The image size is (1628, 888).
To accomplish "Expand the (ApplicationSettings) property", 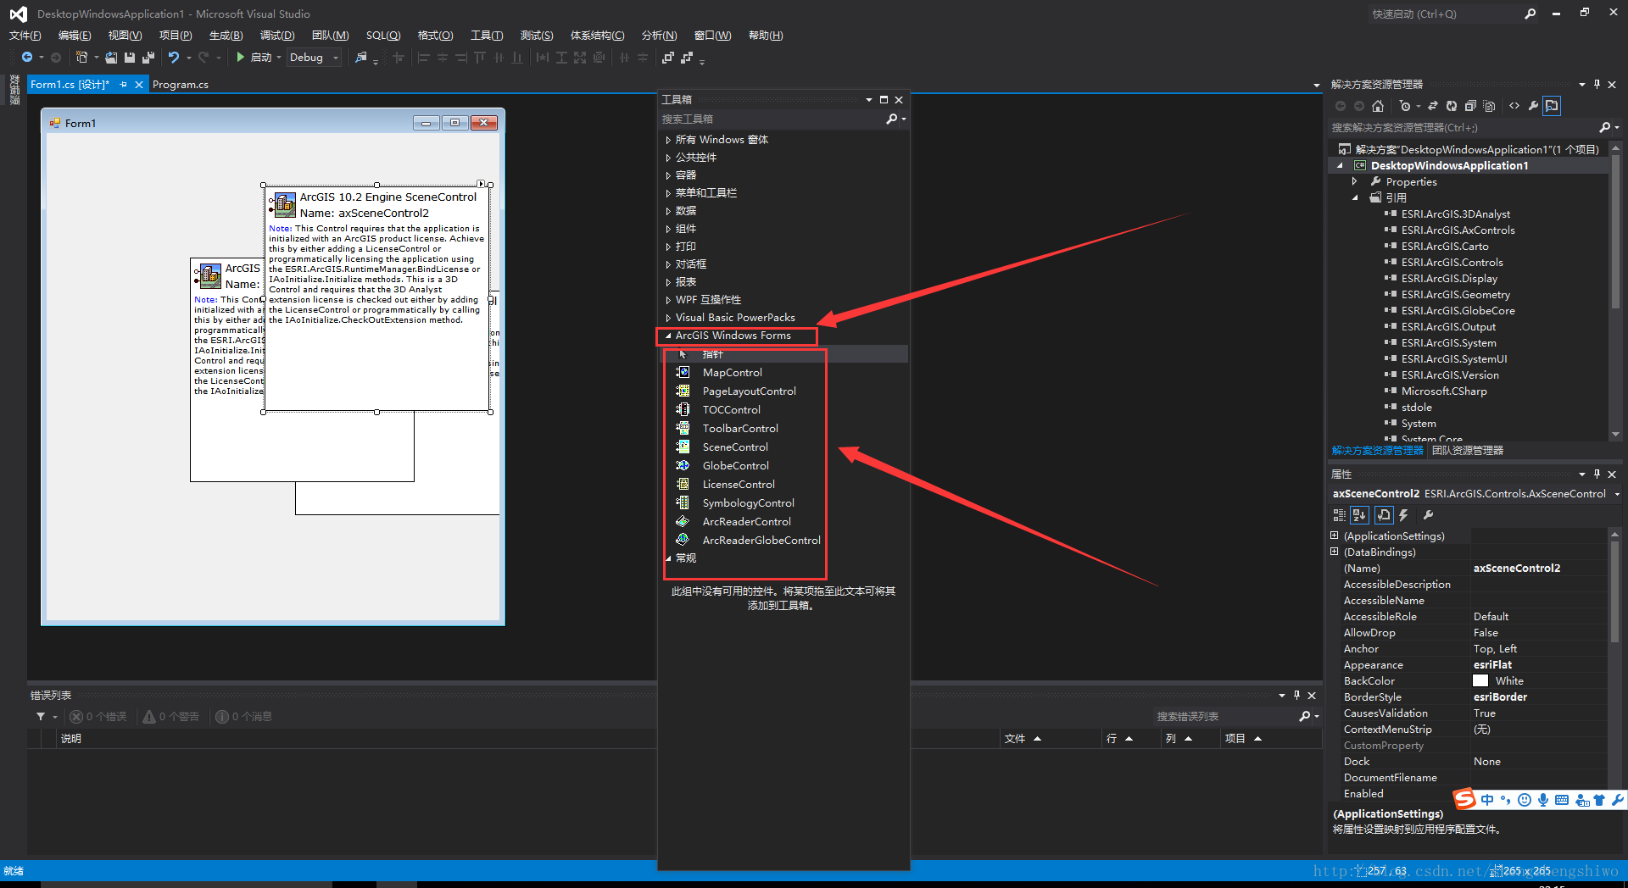I will [x=1335, y=536].
